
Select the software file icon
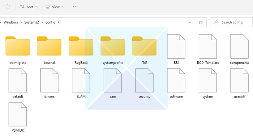pos(176,80)
